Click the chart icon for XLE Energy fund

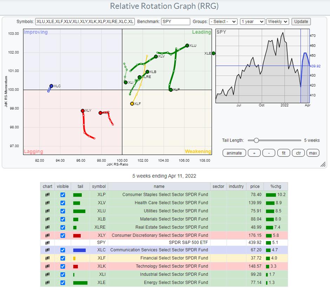tap(47, 282)
